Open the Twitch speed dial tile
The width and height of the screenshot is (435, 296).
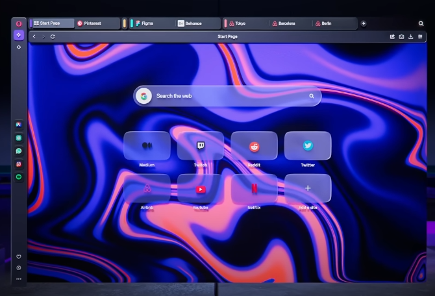201,145
